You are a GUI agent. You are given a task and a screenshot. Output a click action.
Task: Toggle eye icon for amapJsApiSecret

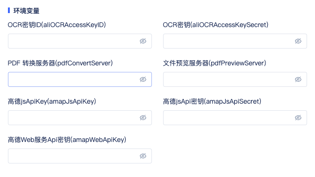pyautogui.click(x=298, y=118)
